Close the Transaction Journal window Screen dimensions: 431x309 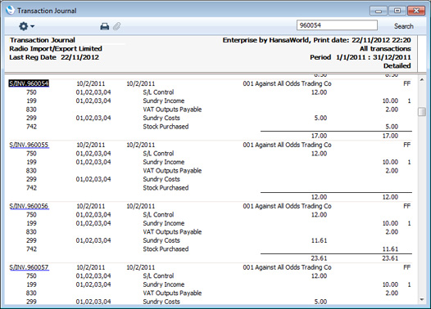click(416, 11)
